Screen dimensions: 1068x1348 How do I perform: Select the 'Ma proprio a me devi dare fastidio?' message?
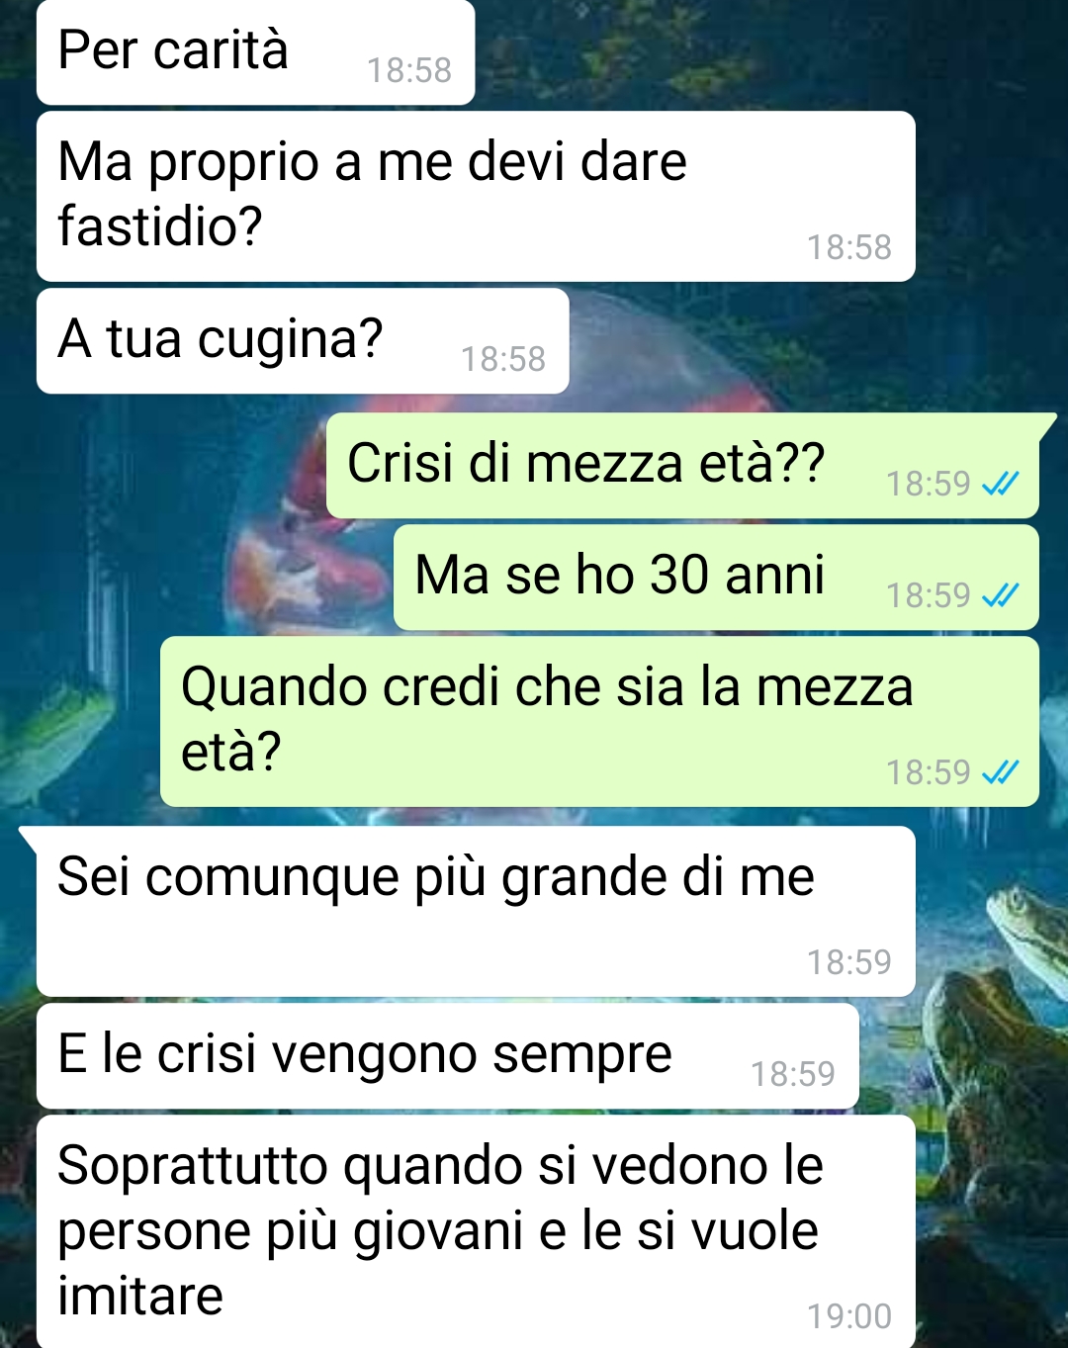476,196
